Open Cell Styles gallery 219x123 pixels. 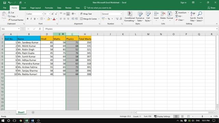click(148, 17)
